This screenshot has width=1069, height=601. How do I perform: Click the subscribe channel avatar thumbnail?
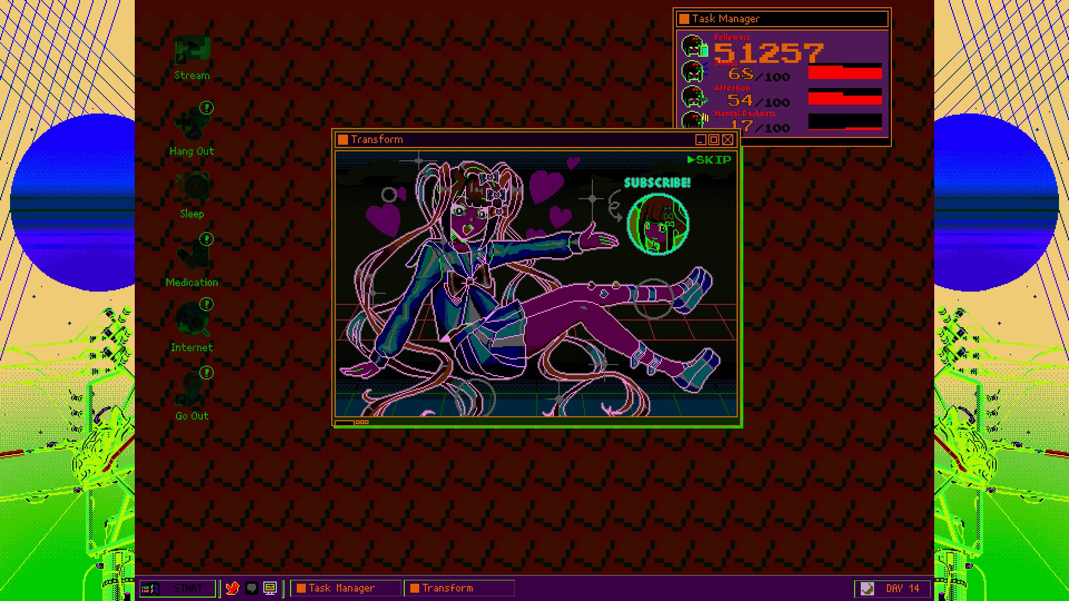(x=658, y=224)
